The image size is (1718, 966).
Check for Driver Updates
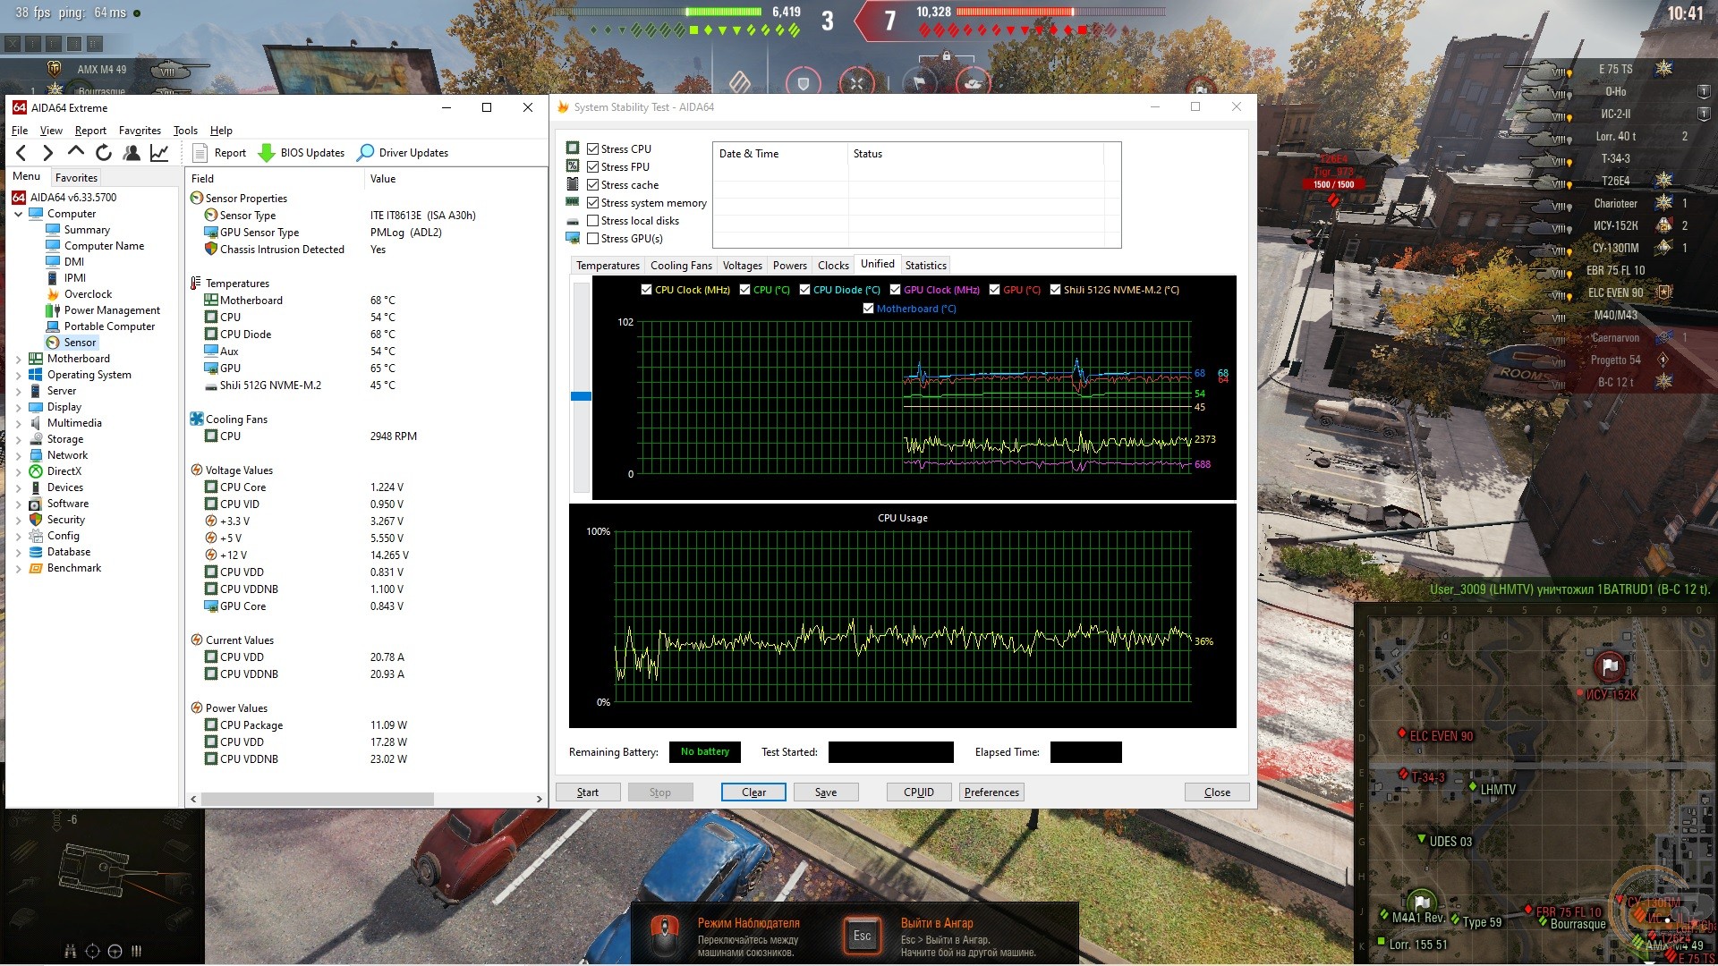[x=403, y=153]
